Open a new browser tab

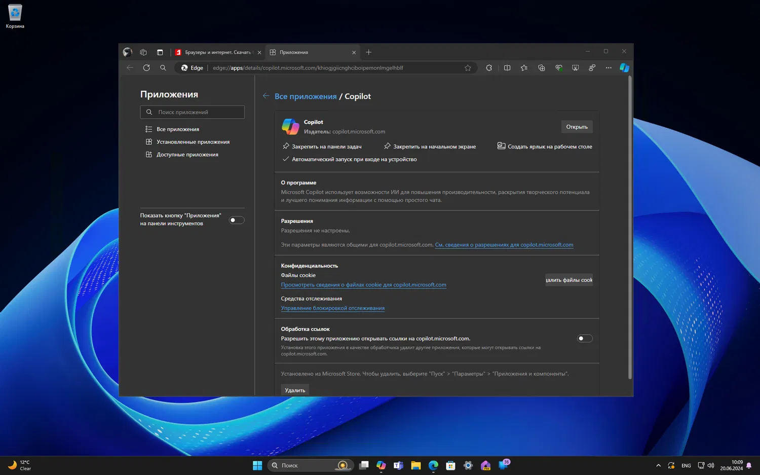tap(368, 52)
